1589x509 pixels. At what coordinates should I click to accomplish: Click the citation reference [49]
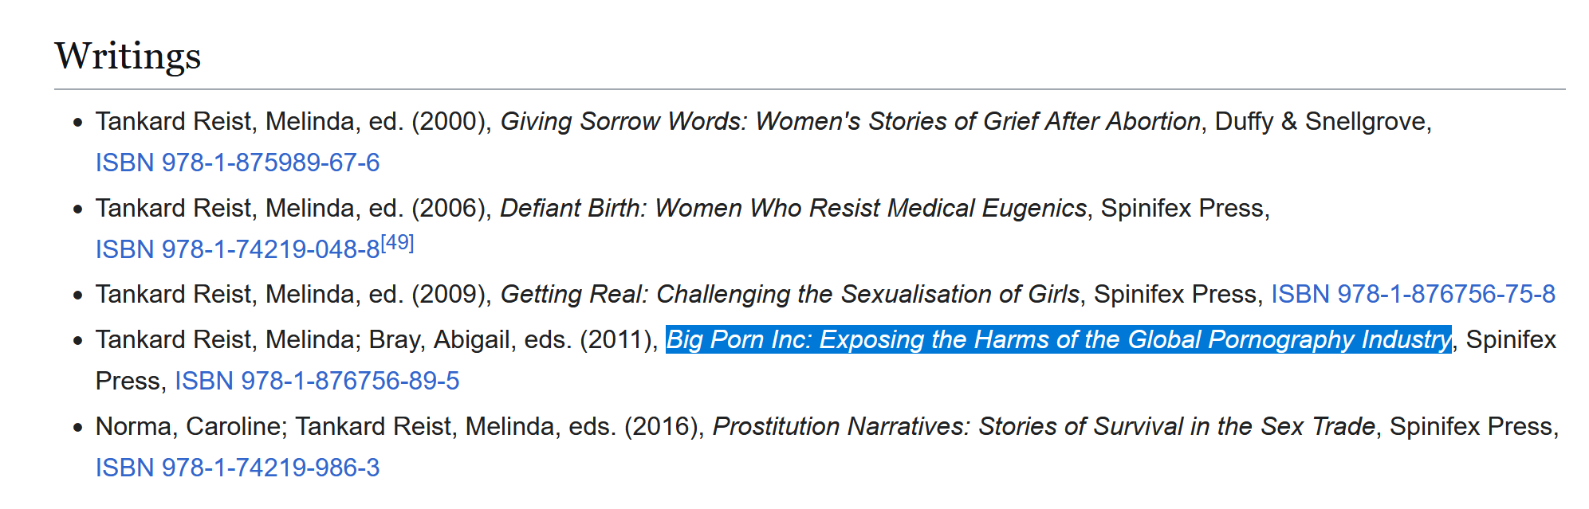tap(398, 243)
